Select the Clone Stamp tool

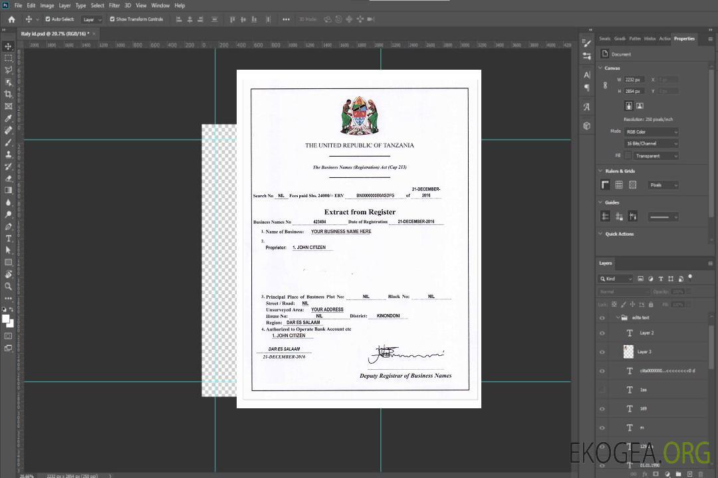[x=8, y=154]
